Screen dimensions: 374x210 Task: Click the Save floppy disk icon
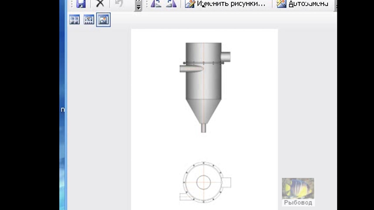pyautogui.click(x=81, y=3)
